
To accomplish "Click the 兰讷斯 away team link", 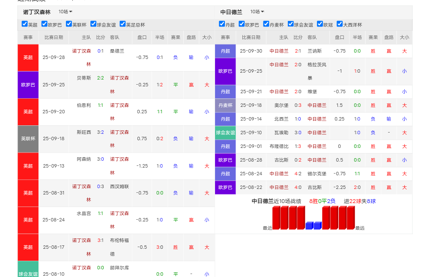I will (x=314, y=51).
